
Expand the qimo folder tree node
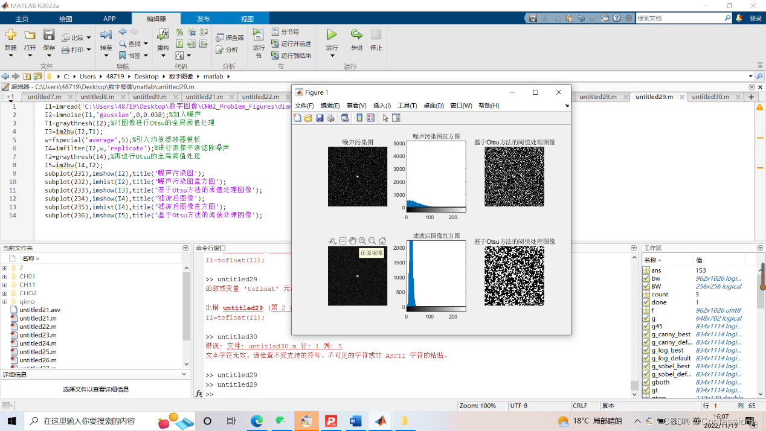5,301
